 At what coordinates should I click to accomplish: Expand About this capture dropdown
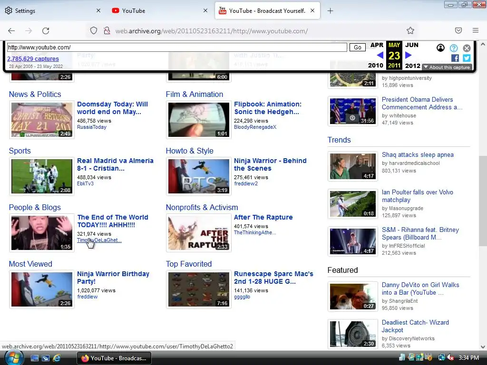[447, 67]
